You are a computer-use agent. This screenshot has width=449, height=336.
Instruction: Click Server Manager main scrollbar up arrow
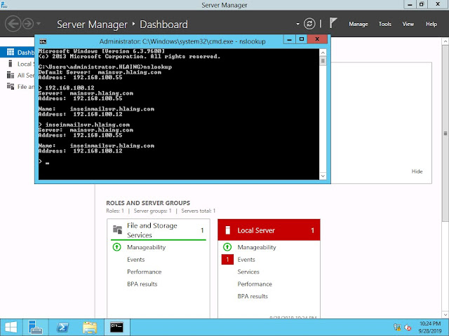coord(445,42)
